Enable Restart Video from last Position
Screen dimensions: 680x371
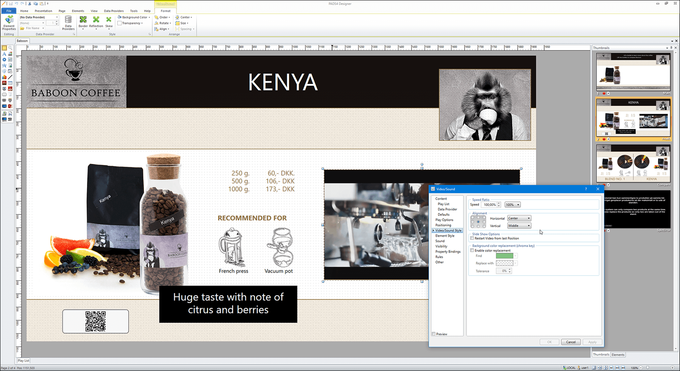tap(472, 238)
